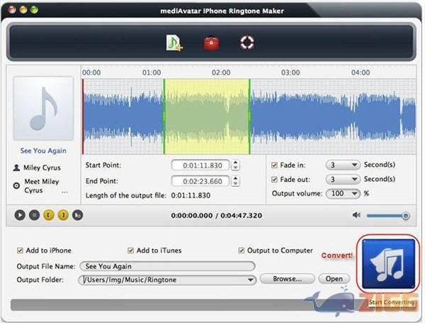
Task: Click the Browse... button
Action: (288, 279)
